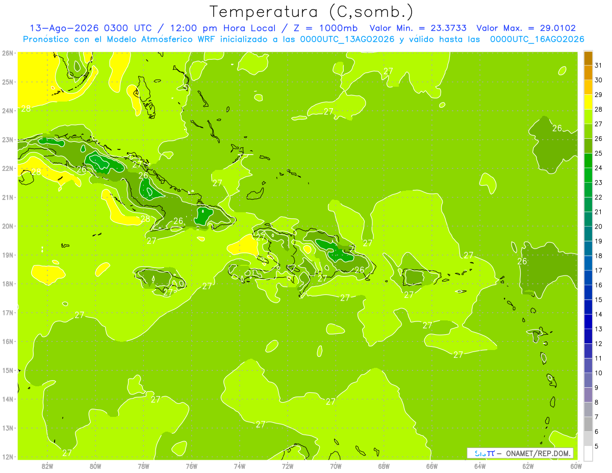612x473 pixels.
Task: Click the dark blue swatch between 13 and 14
Action: [x=588, y=321]
